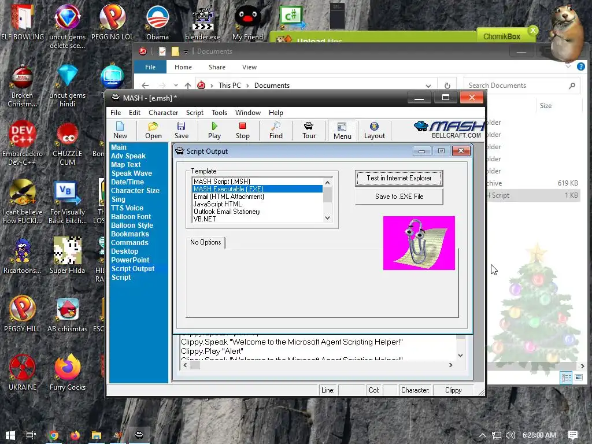Play the script with the green Play icon
Image resolution: width=592 pixels, height=444 pixels.
pyautogui.click(x=214, y=130)
